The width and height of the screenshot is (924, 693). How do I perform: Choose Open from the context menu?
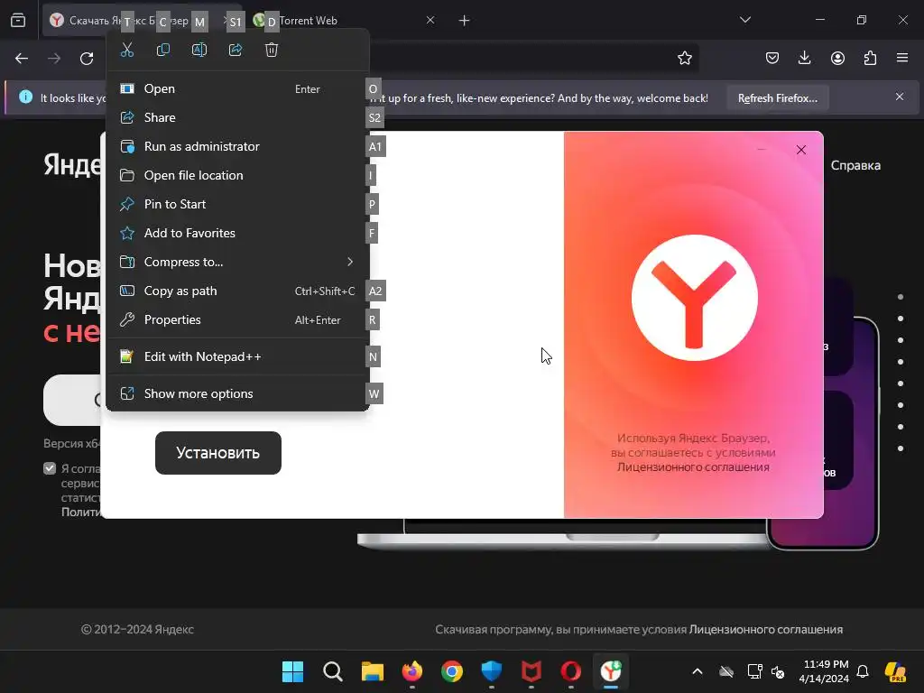pos(237,89)
